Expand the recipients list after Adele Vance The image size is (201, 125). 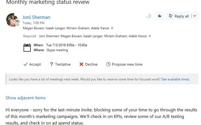112,28
